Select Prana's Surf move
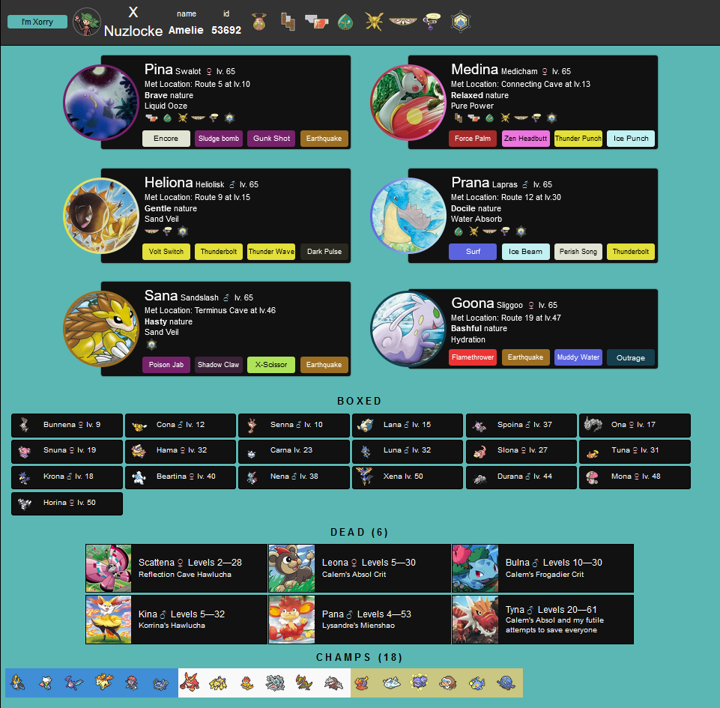Screen dimensions: 720x708 point(473,252)
